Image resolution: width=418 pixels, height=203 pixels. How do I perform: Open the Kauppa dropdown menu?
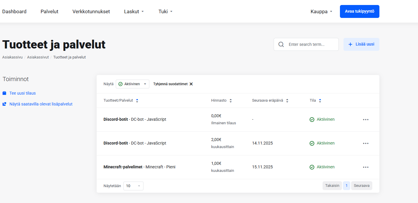point(321,11)
